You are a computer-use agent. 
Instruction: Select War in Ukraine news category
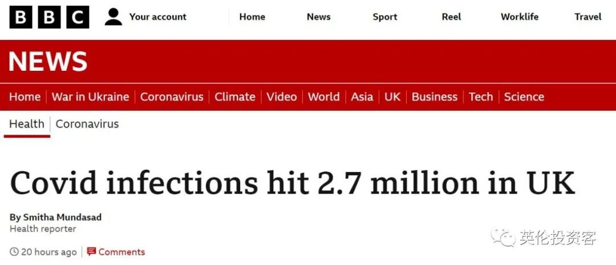[x=90, y=97]
